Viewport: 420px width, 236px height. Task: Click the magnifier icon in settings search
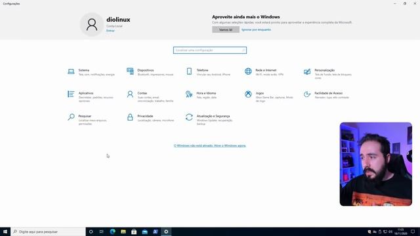(243, 50)
